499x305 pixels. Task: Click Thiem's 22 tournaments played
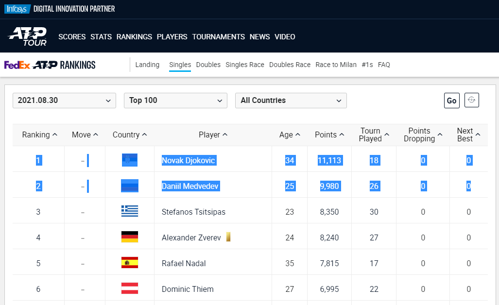[x=374, y=289]
